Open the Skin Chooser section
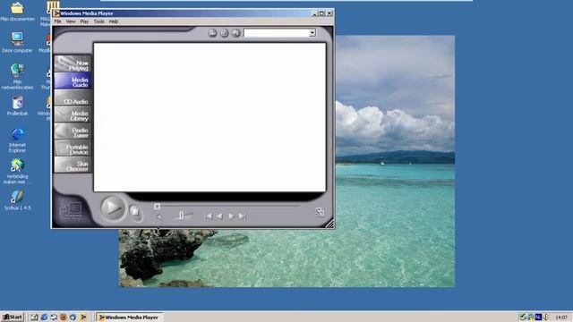The image size is (573, 322). tap(73, 165)
